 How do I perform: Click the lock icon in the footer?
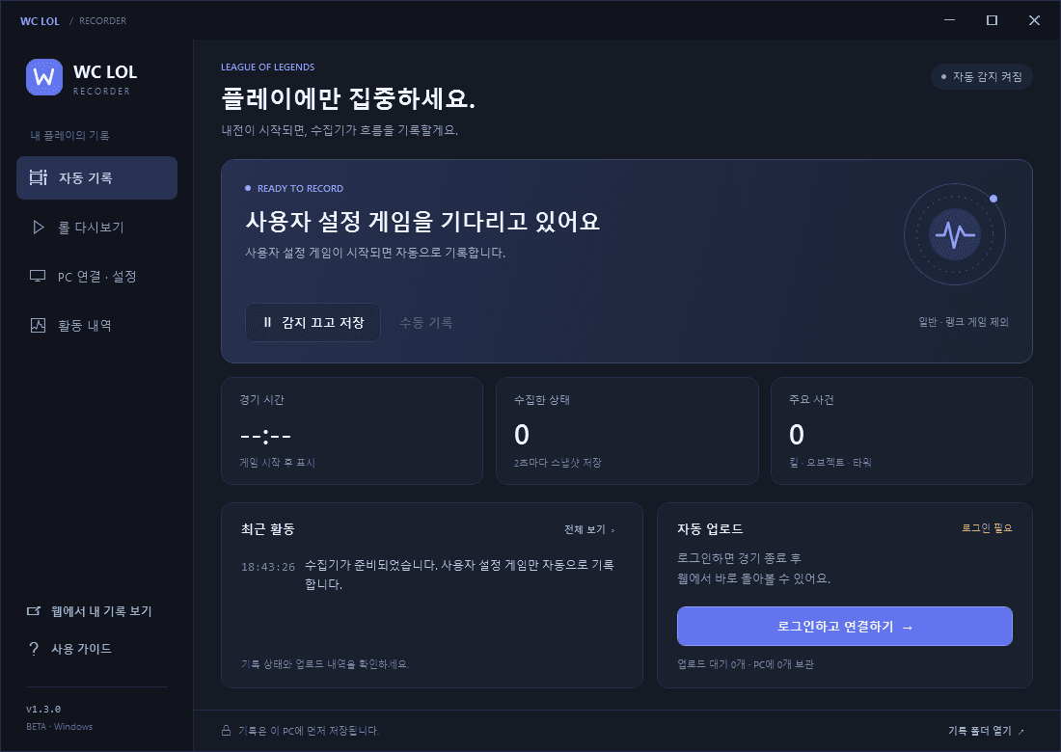(x=227, y=731)
